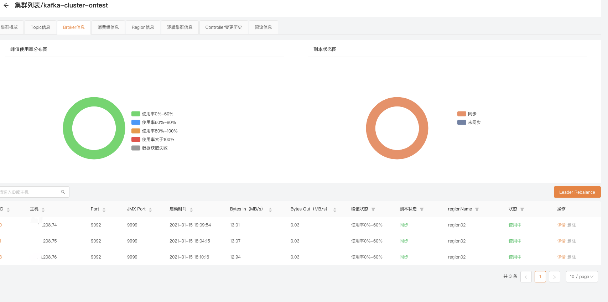
Task: Delete the broker with host 208.74
Action: (571, 225)
